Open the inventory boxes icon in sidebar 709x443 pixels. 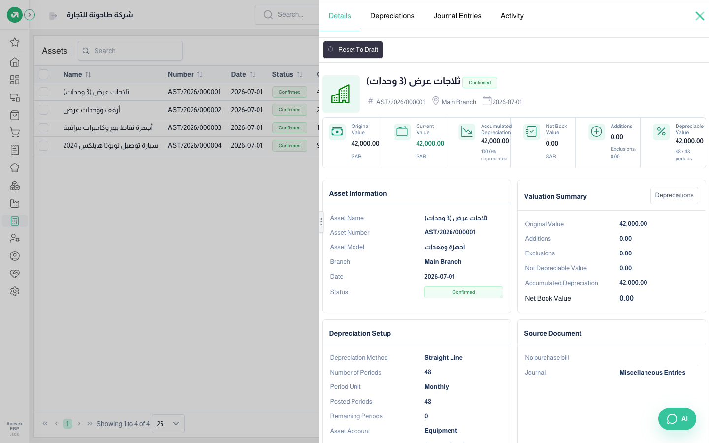click(x=15, y=186)
